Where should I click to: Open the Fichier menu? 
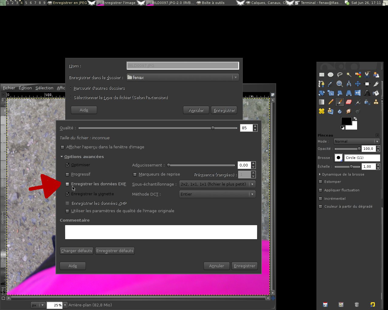pyautogui.click(x=9, y=88)
